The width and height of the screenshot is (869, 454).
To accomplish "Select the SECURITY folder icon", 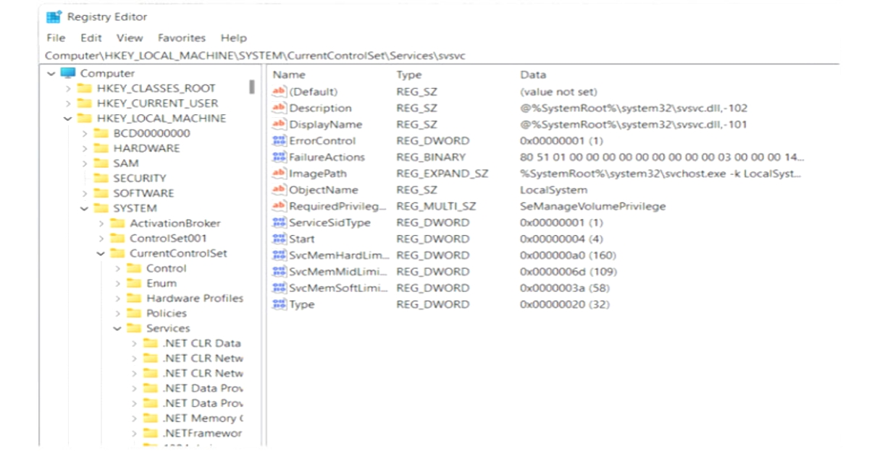I will [x=101, y=178].
